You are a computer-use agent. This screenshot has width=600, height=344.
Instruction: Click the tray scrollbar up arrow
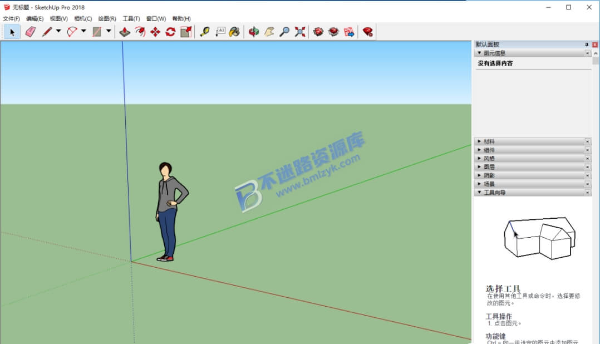click(x=596, y=53)
